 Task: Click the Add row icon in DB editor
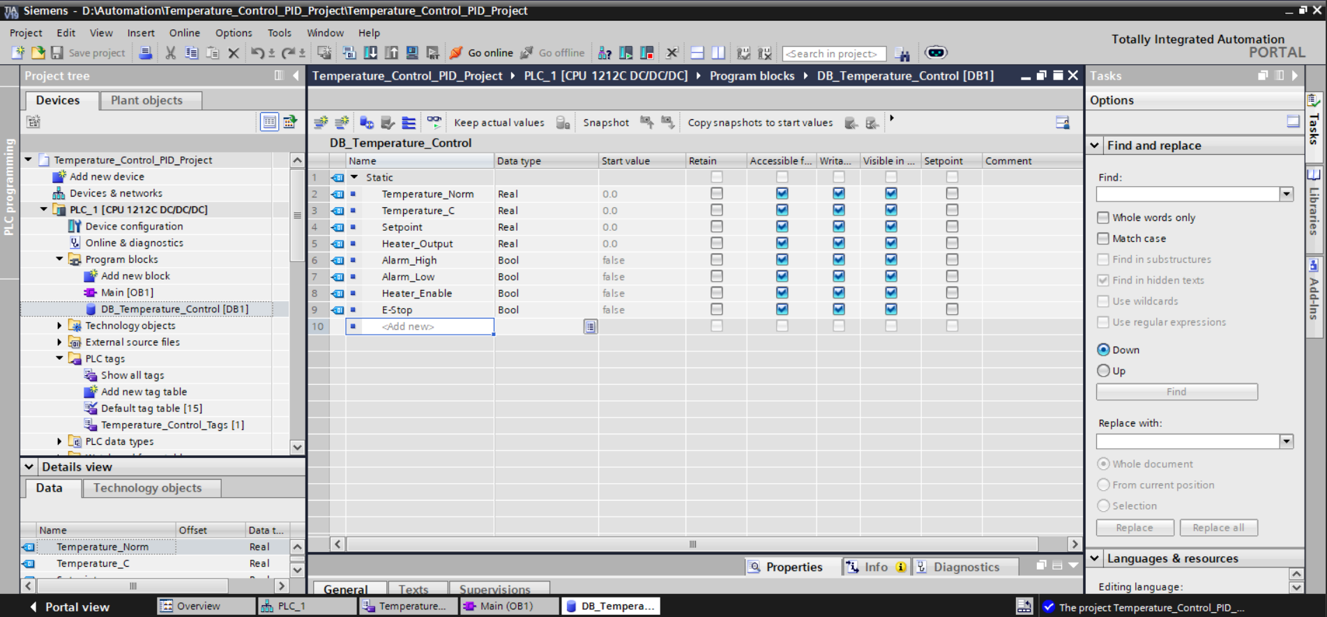click(342, 123)
